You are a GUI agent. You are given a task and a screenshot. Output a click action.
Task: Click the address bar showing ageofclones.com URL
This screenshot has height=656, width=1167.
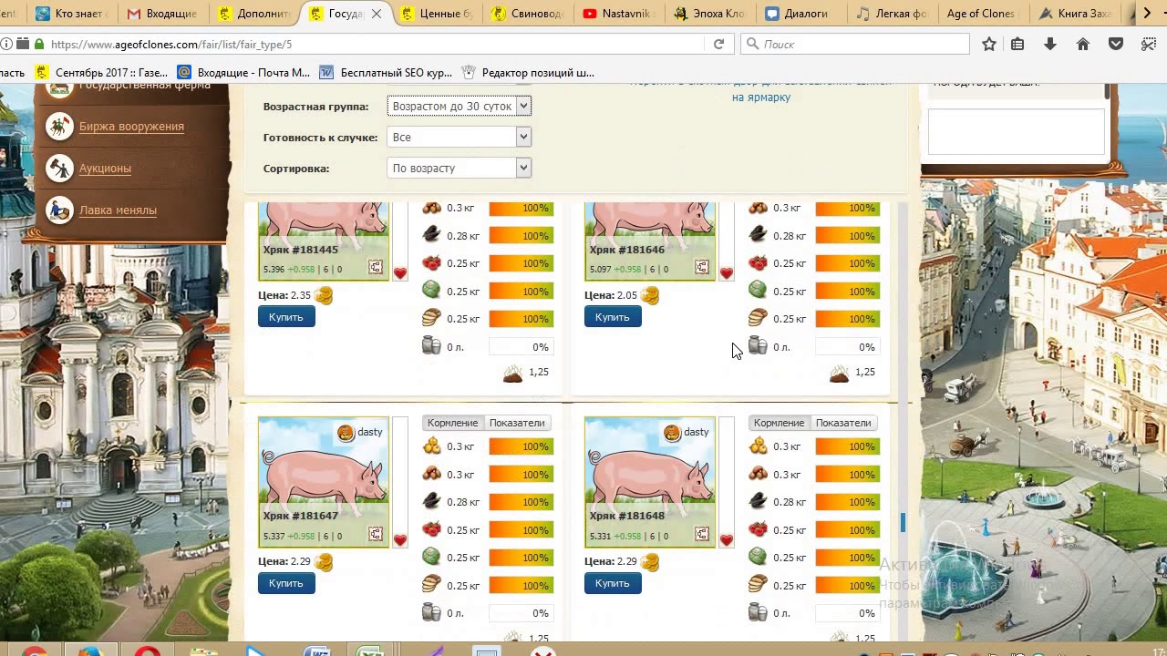(374, 44)
